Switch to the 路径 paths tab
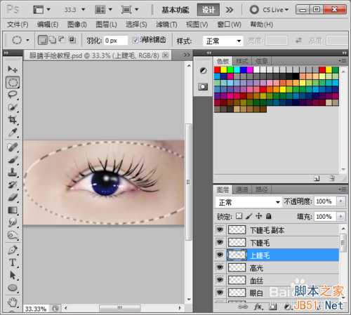This screenshot has width=351, height=315. coord(261,189)
